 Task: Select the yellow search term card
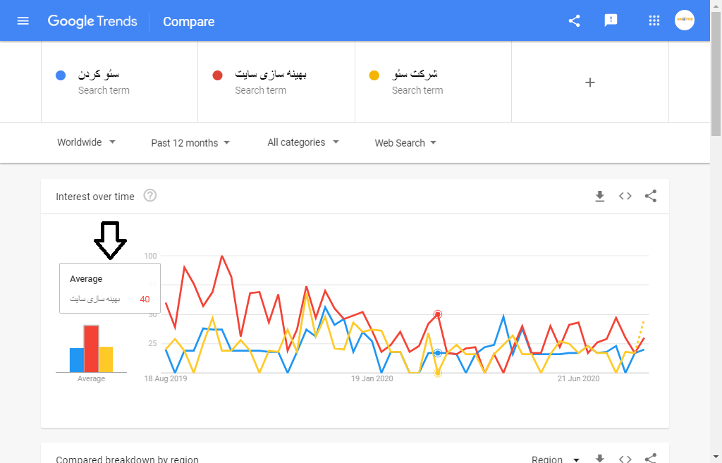click(x=432, y=82)
